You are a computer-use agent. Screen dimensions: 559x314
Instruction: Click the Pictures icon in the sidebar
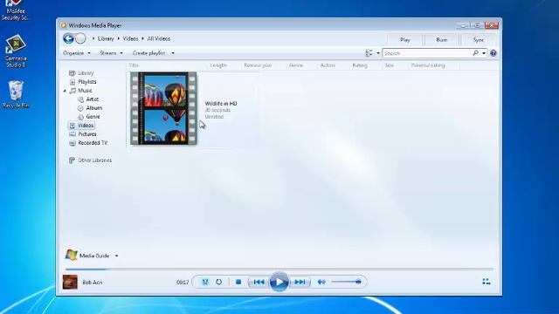click(72, 134)
